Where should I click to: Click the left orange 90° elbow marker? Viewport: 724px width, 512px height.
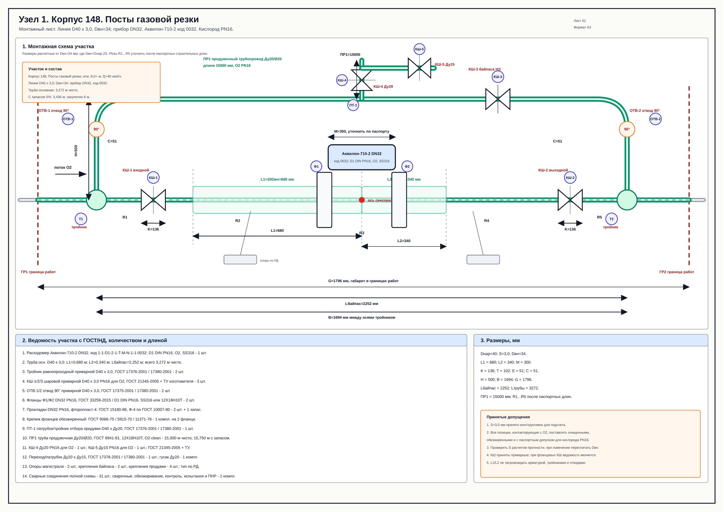(x=96, y=129)
